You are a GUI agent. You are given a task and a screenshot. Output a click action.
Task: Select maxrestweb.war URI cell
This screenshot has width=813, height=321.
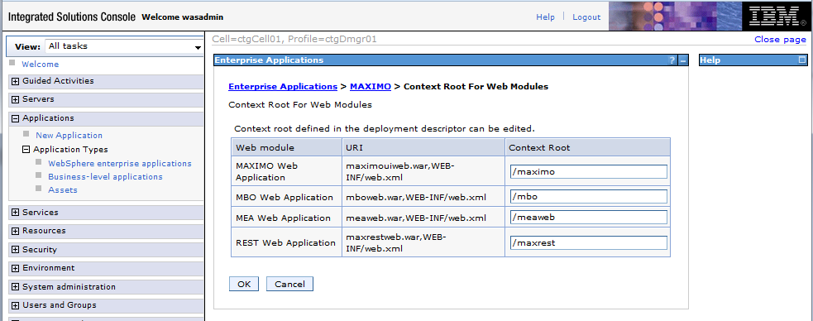coord(423,242)
